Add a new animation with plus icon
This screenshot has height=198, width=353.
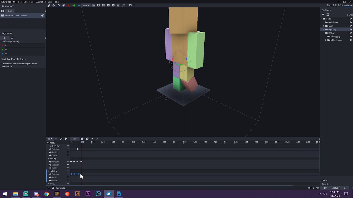point(2,11)
